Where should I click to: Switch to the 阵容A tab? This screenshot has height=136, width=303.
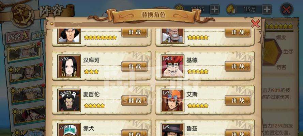18,37
